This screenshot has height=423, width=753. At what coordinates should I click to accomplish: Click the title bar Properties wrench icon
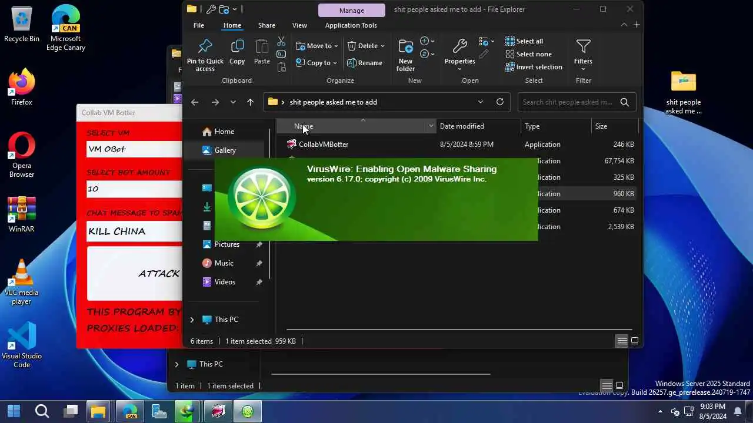click(x=211, y=9)
